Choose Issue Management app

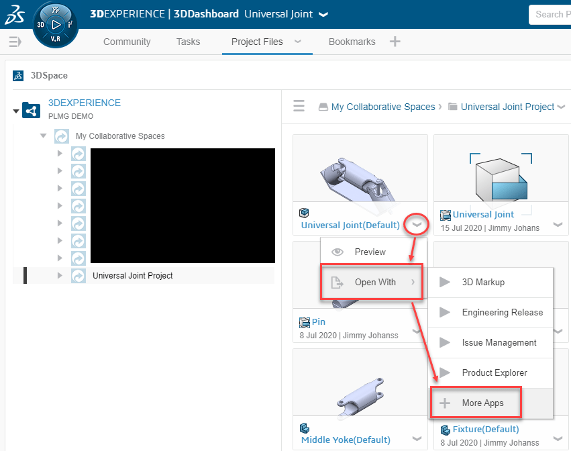490,343
